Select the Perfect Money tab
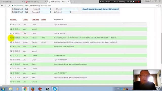Image resolution: width=162 pixels, height=91 pixels. point(58,2)
